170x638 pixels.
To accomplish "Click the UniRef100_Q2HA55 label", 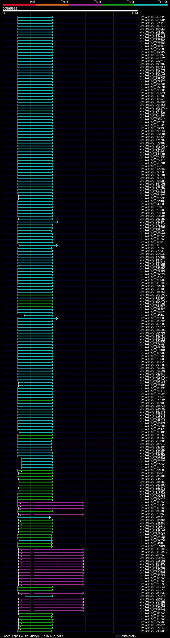I will 152,409.
